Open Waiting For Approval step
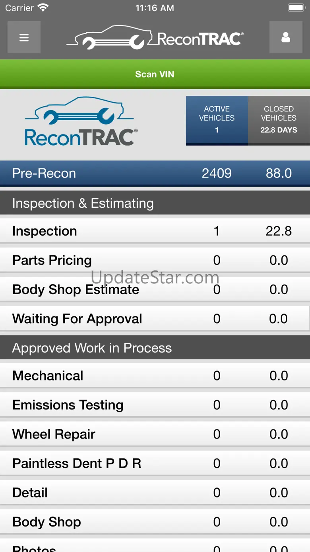The width and height of the screenshot is (310, 552). [x=155, y=319]
